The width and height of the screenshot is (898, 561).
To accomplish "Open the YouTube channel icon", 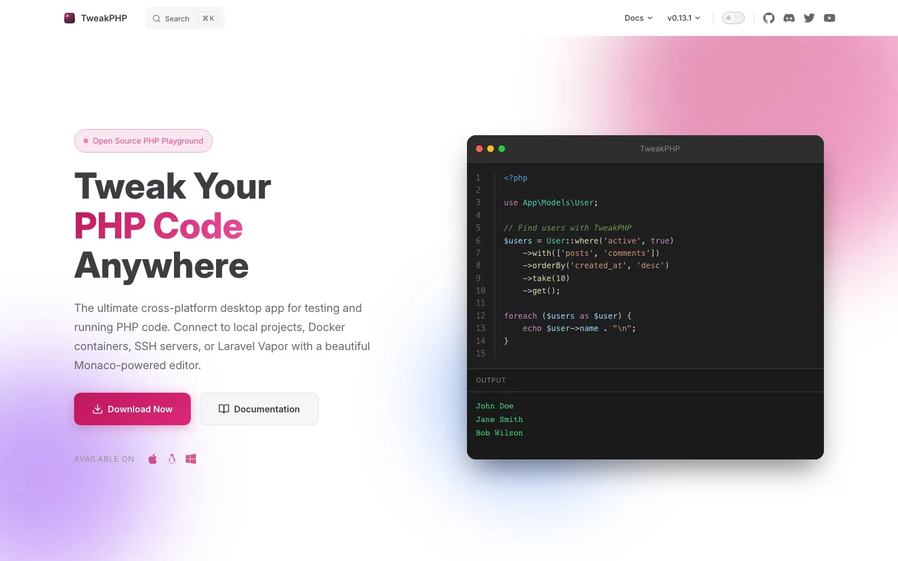I will 830,18.
